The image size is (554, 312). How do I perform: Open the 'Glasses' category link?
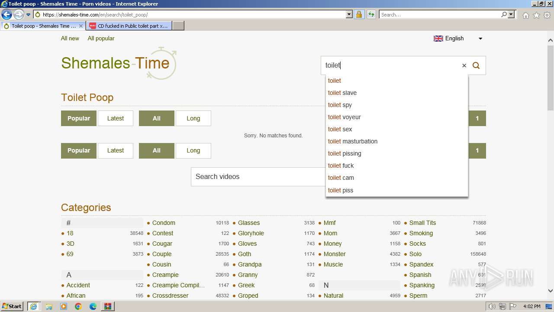click(x=249, y=223)
